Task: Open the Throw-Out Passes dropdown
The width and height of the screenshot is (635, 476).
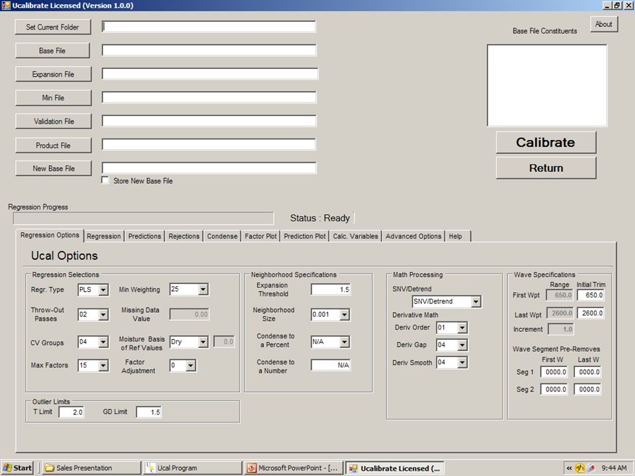Action: click(x=103, y=315)
